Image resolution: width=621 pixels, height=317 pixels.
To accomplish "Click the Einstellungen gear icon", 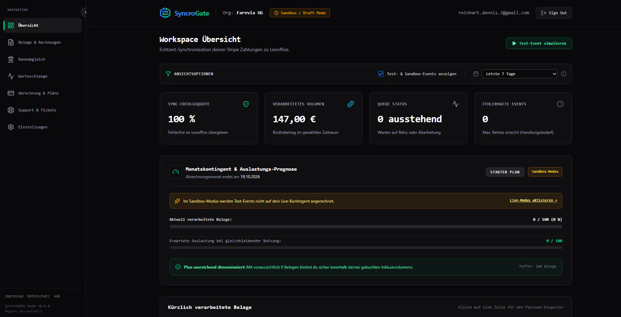I will (x=11, y=127).
